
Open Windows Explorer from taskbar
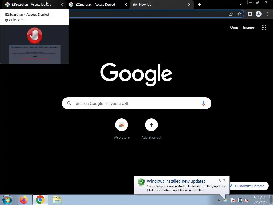click(x=57, y=200)
